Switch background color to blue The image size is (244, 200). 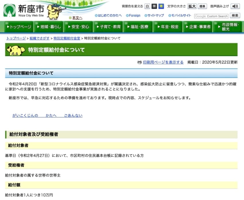(161, 6)
